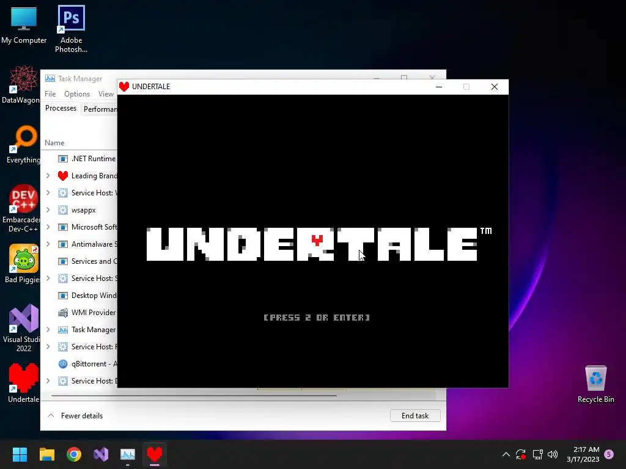
Task: Expand the Task Manager process row
Action: pos(48,330)
